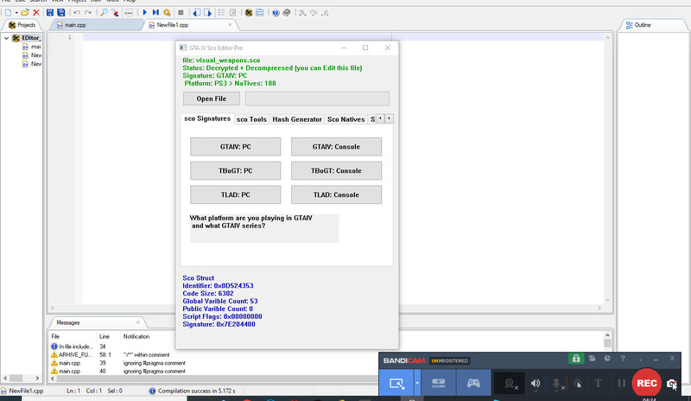Image resolution: width=691 pixels, height=401 pixels.
Task: Switch to the Hash Generator tab
Action: click(296, 119)
